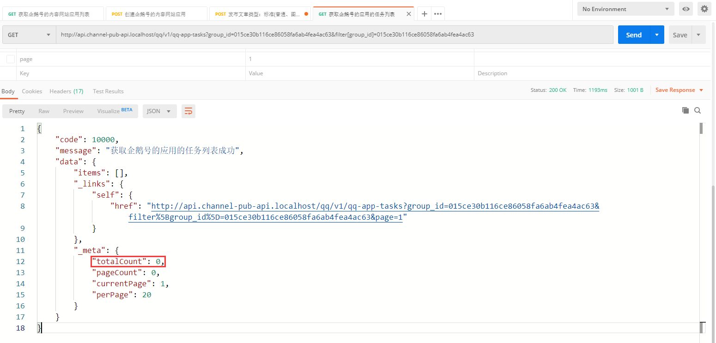This screenshot has width=716, height=343.
Task: Switch to the Cookies response tab
Action: (32, 91)
